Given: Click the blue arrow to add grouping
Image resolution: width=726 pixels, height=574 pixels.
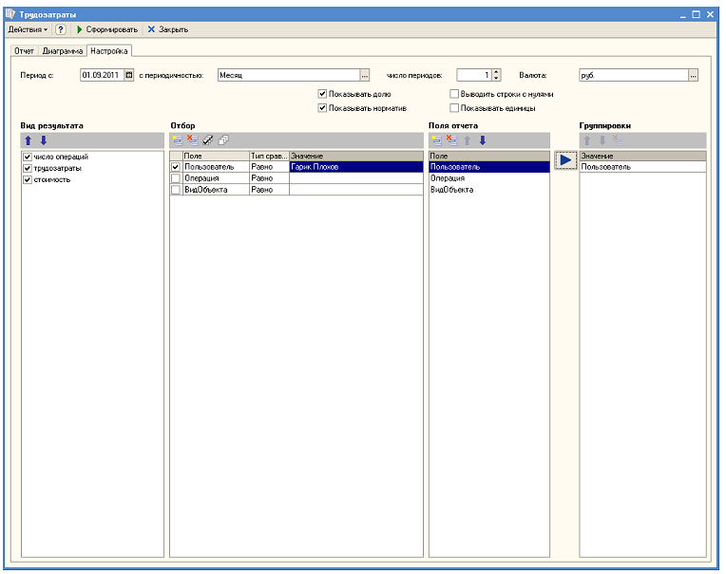Looking at the screenshot, I should [565, 160].
